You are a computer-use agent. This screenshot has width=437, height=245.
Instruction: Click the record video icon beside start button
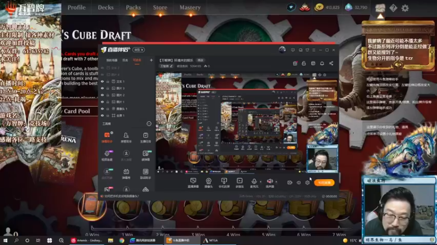coord(290,182)
